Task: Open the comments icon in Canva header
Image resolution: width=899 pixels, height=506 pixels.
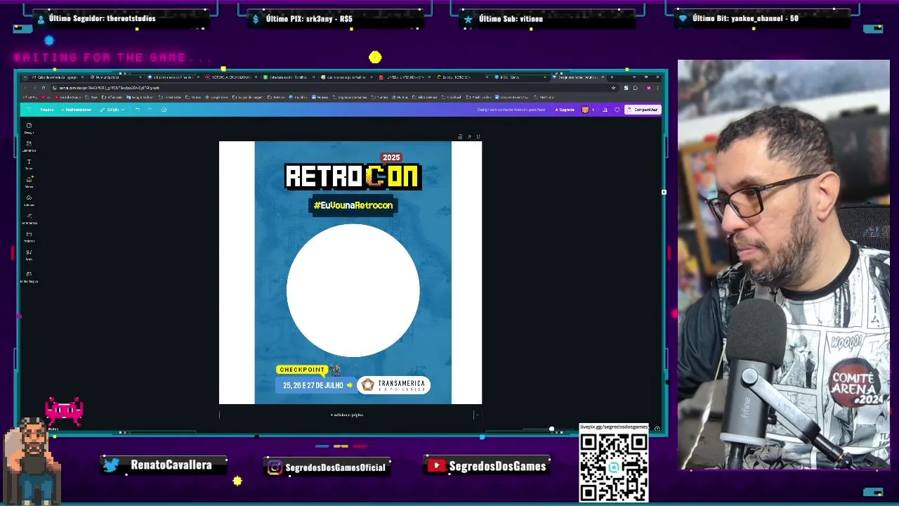Action: (617, 110)
